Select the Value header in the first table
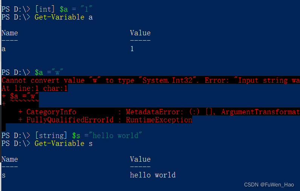 click(140, 33)
